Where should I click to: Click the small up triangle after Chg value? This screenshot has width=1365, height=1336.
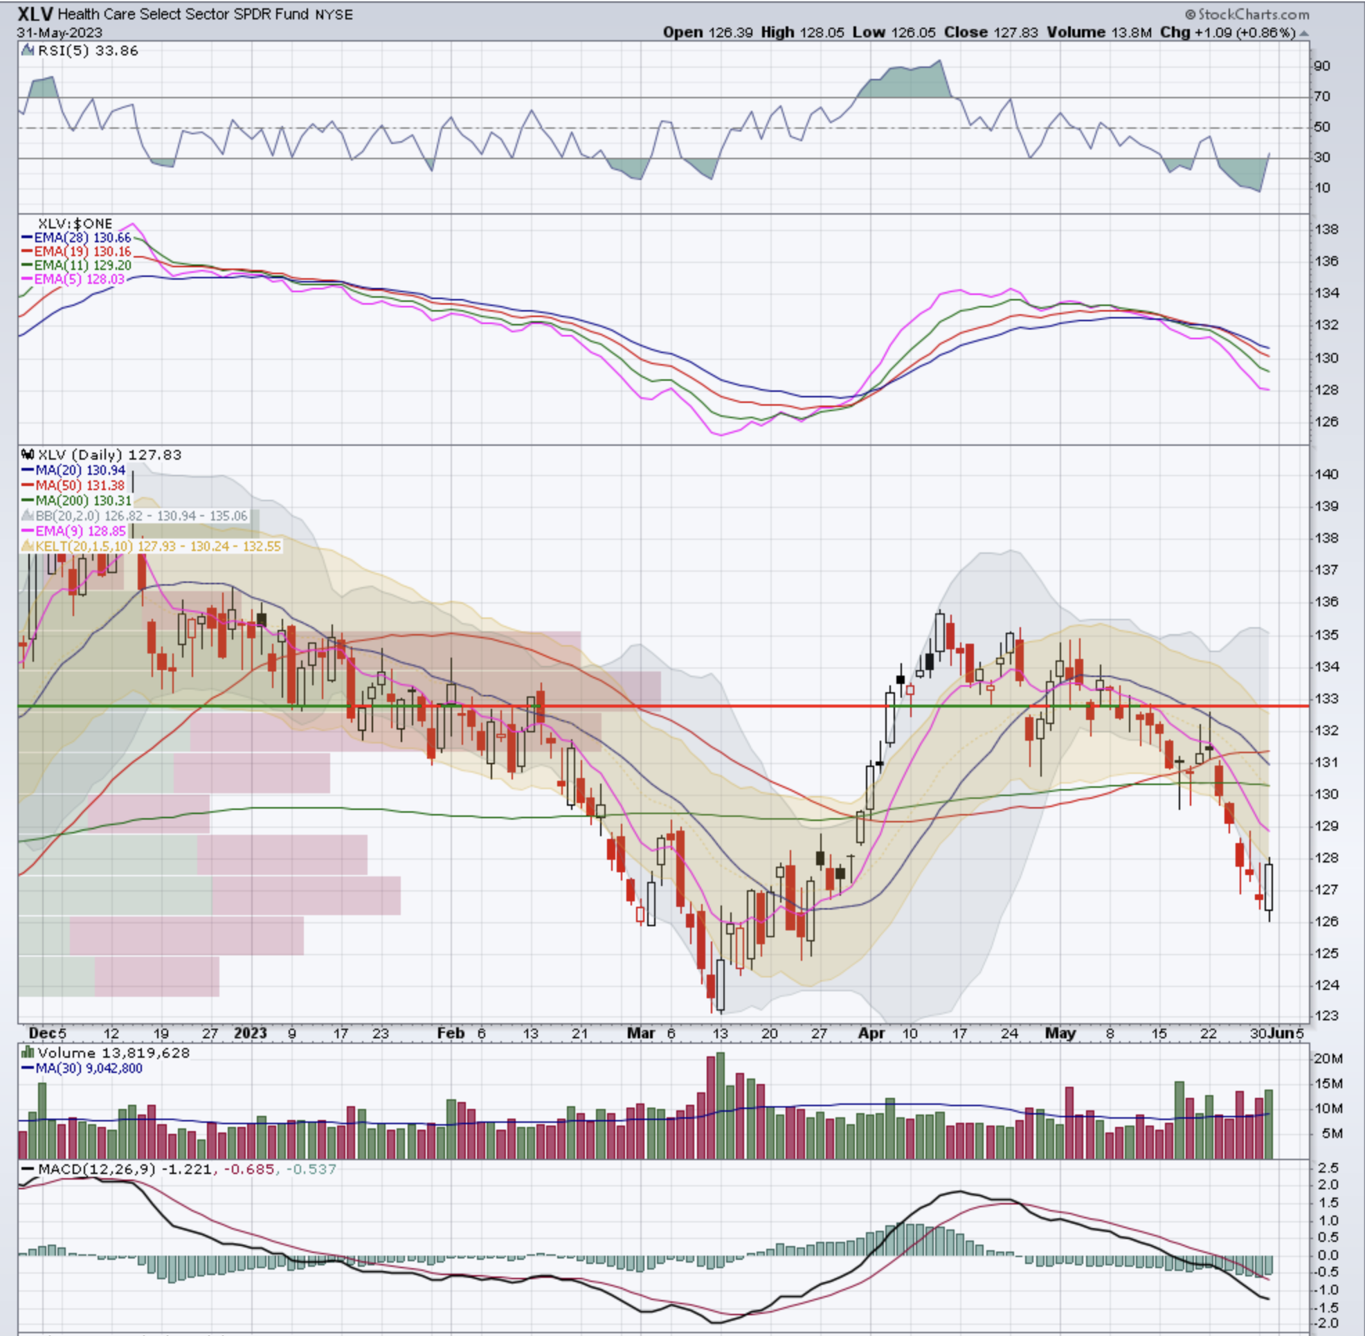[x=1303, y=34]
